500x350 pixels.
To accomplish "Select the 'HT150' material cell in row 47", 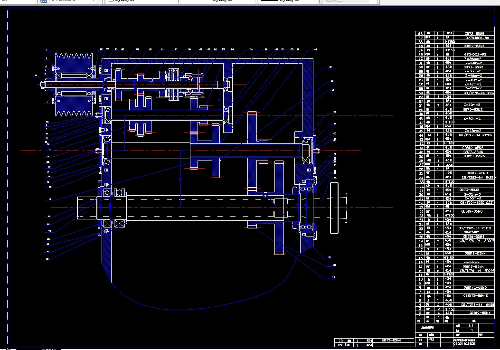I will 449,122.
